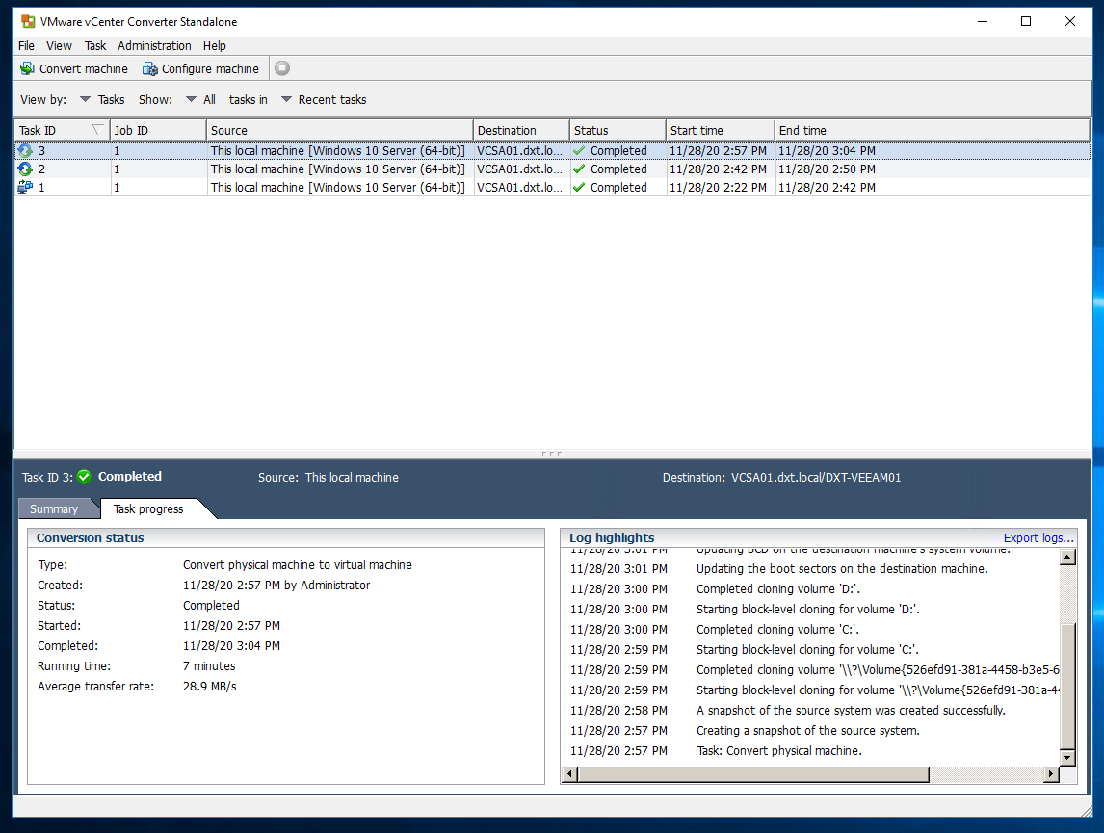Click the log vertical scrollbar down arrow
This screenshot has height=833, width=1104.
1067,758
